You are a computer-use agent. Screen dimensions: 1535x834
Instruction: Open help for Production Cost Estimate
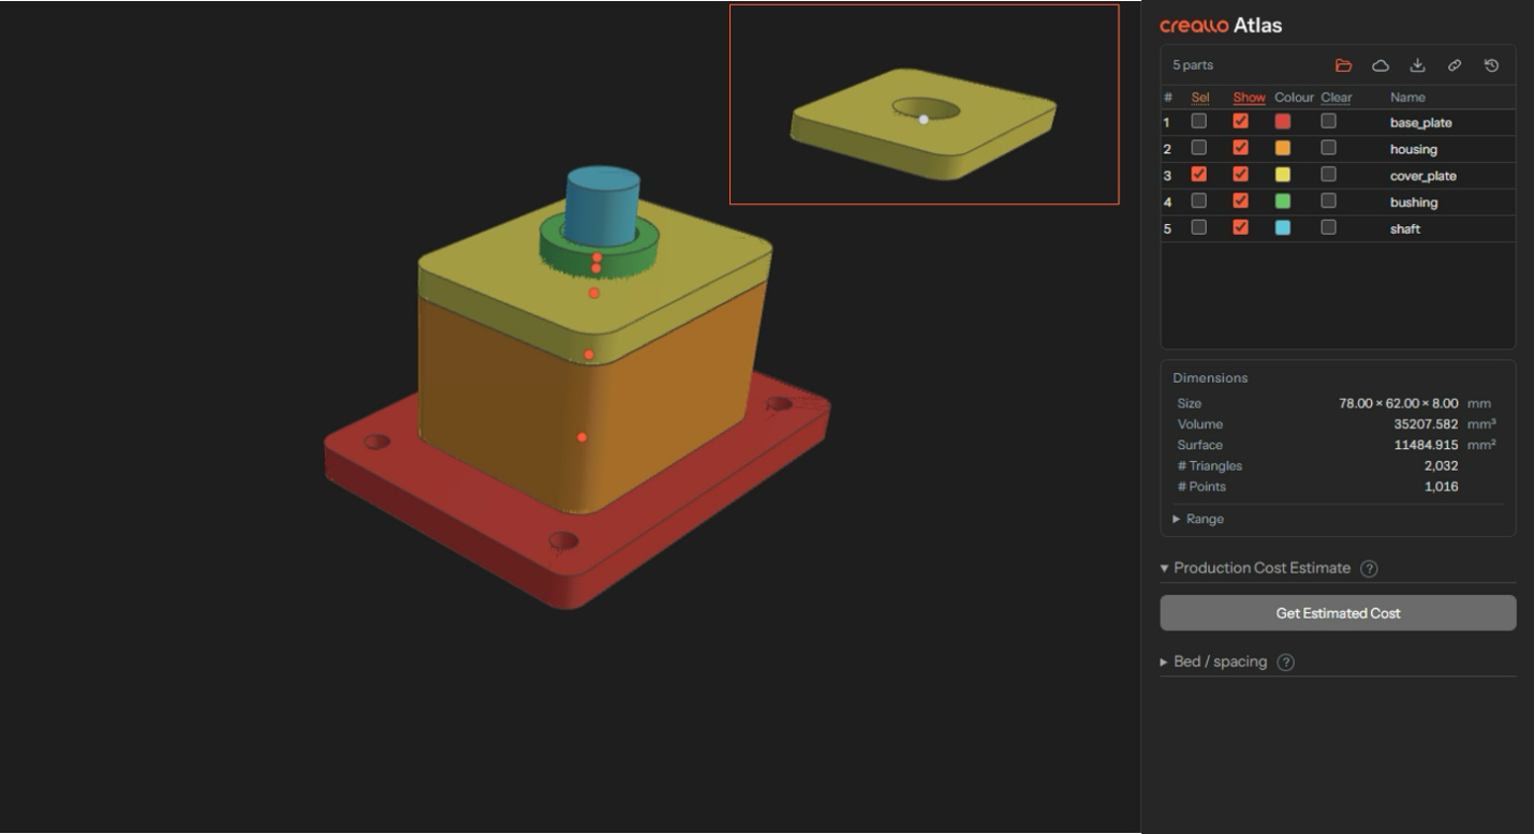click(x=1369, y=569)
